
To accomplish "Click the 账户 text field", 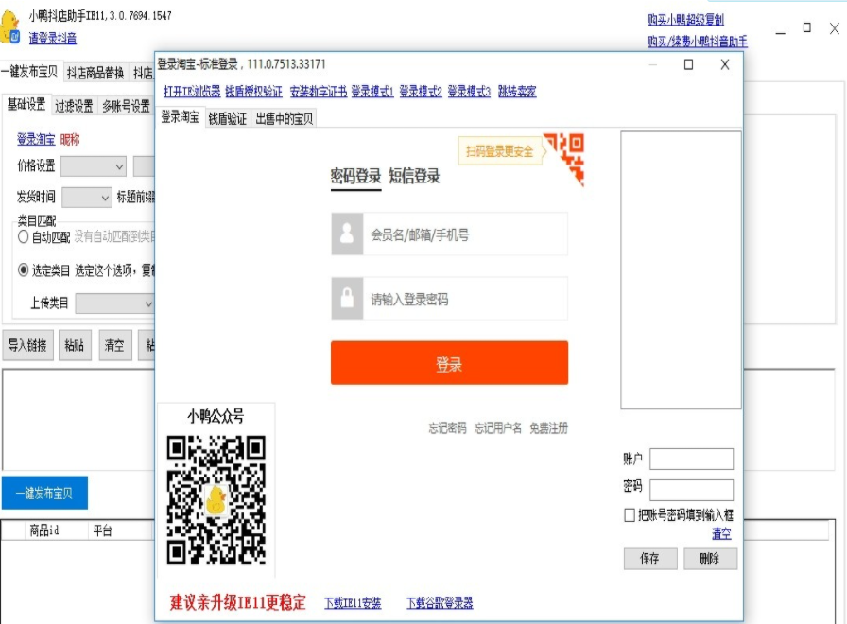I will pos(691,459).
